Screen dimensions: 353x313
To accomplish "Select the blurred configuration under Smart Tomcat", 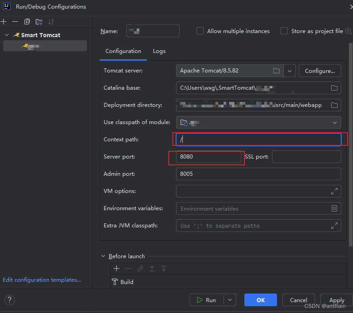I will [x=45, y=46].
